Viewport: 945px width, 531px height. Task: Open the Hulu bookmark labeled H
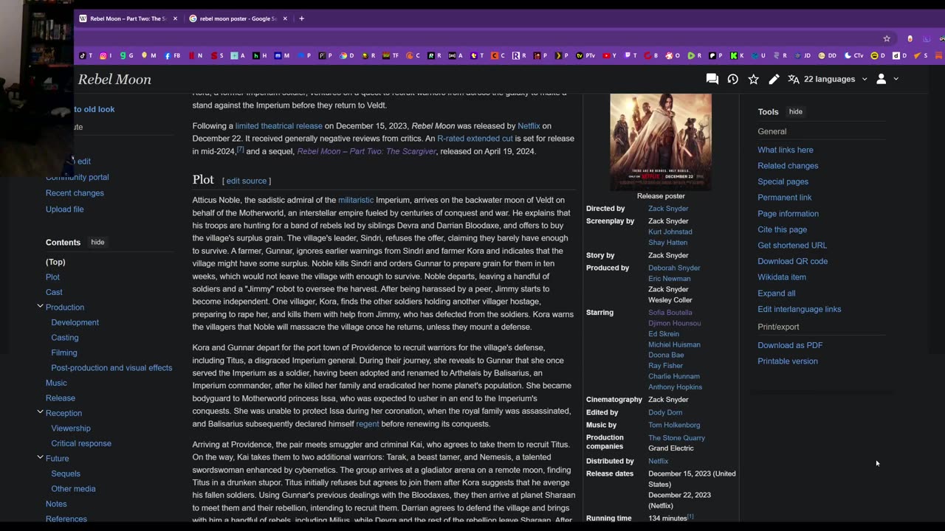click(260, 55)
